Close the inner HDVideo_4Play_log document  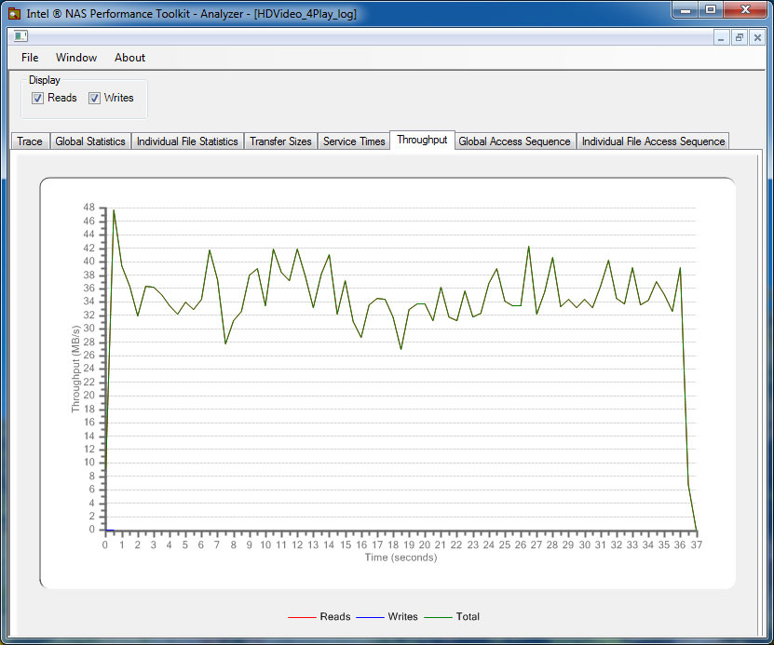click(x=757, y=38)
